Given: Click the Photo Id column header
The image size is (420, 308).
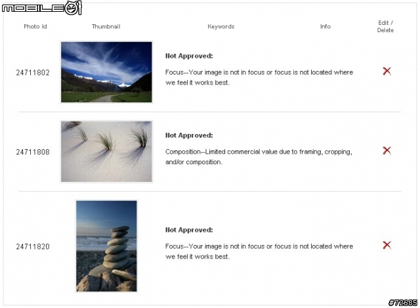Looking at the screenshot, I should coord(35,26).
